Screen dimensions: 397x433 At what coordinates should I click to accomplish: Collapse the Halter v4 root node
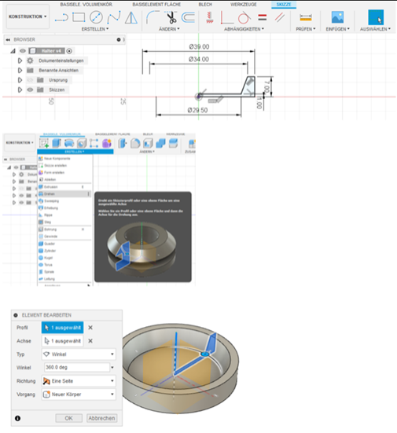click(13, 51)
